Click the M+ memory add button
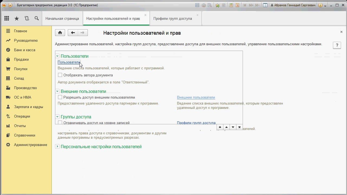The height and width of the screenshot is (195, 347). 251,5
